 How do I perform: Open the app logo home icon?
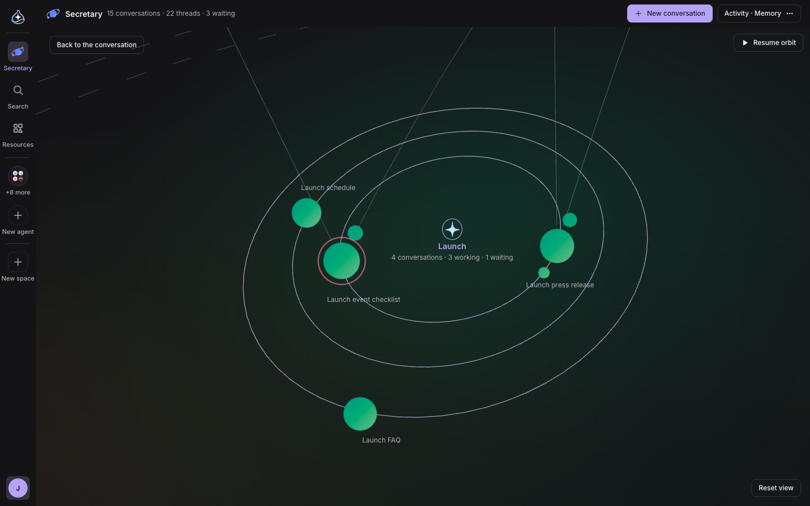pyautogui.click(x=18, y=17)
